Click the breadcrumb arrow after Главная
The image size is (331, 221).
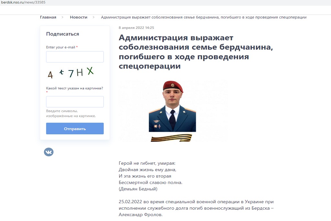(62, 17)
